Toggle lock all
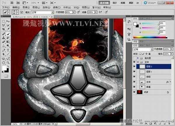 (x=150, y=54)
